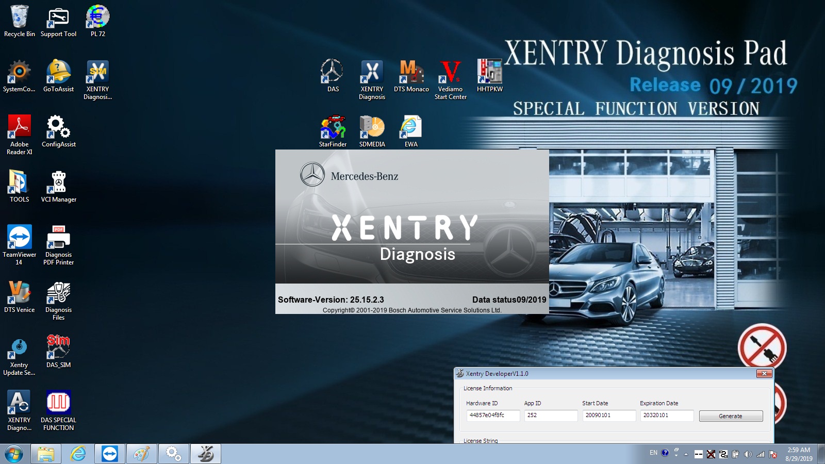
Task: Open the Windows Start menu
Action: click(x=14, y=454)
